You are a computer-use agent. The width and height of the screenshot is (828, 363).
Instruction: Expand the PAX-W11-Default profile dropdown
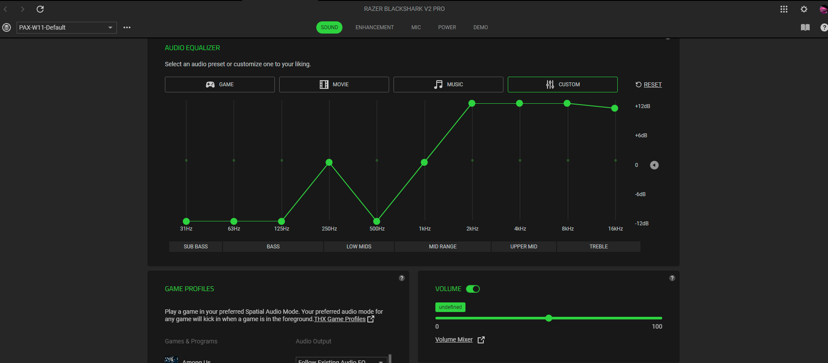tap(67, 27)
